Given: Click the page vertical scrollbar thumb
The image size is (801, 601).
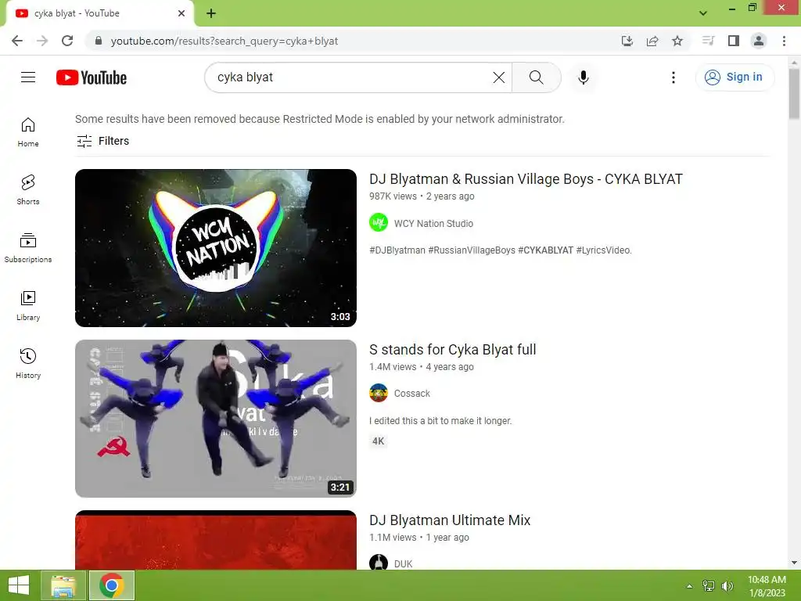Looking at the screenshot, I should (x=794, y=94).
